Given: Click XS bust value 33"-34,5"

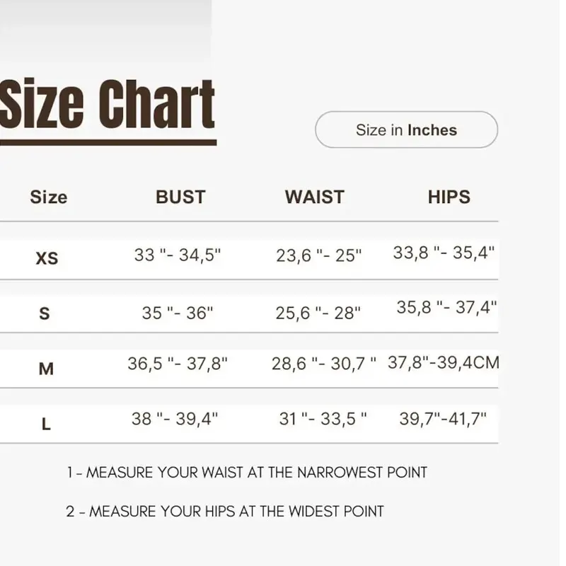Looking at the screenshot, I should pos(178,255).
